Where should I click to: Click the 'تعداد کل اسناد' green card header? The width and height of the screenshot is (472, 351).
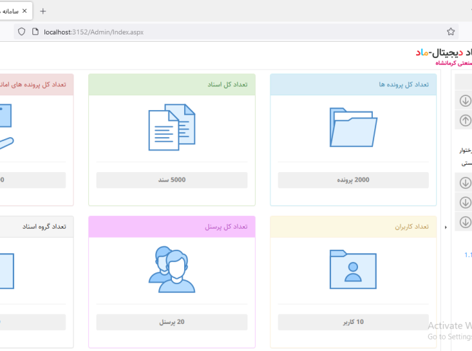(171, 84)
